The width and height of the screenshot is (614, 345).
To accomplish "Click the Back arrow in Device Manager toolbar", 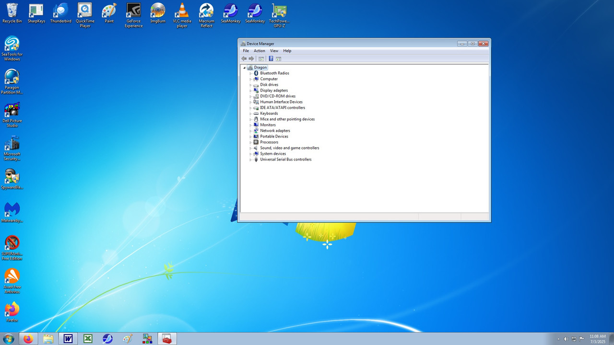I will [x=244, y=58].
